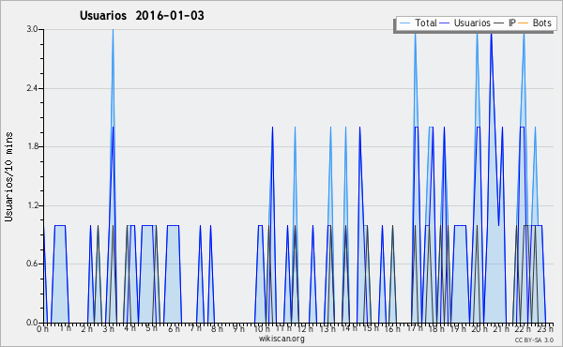Click the '13 h' x-axis label
563x347 pixels.
click(327, 328)
